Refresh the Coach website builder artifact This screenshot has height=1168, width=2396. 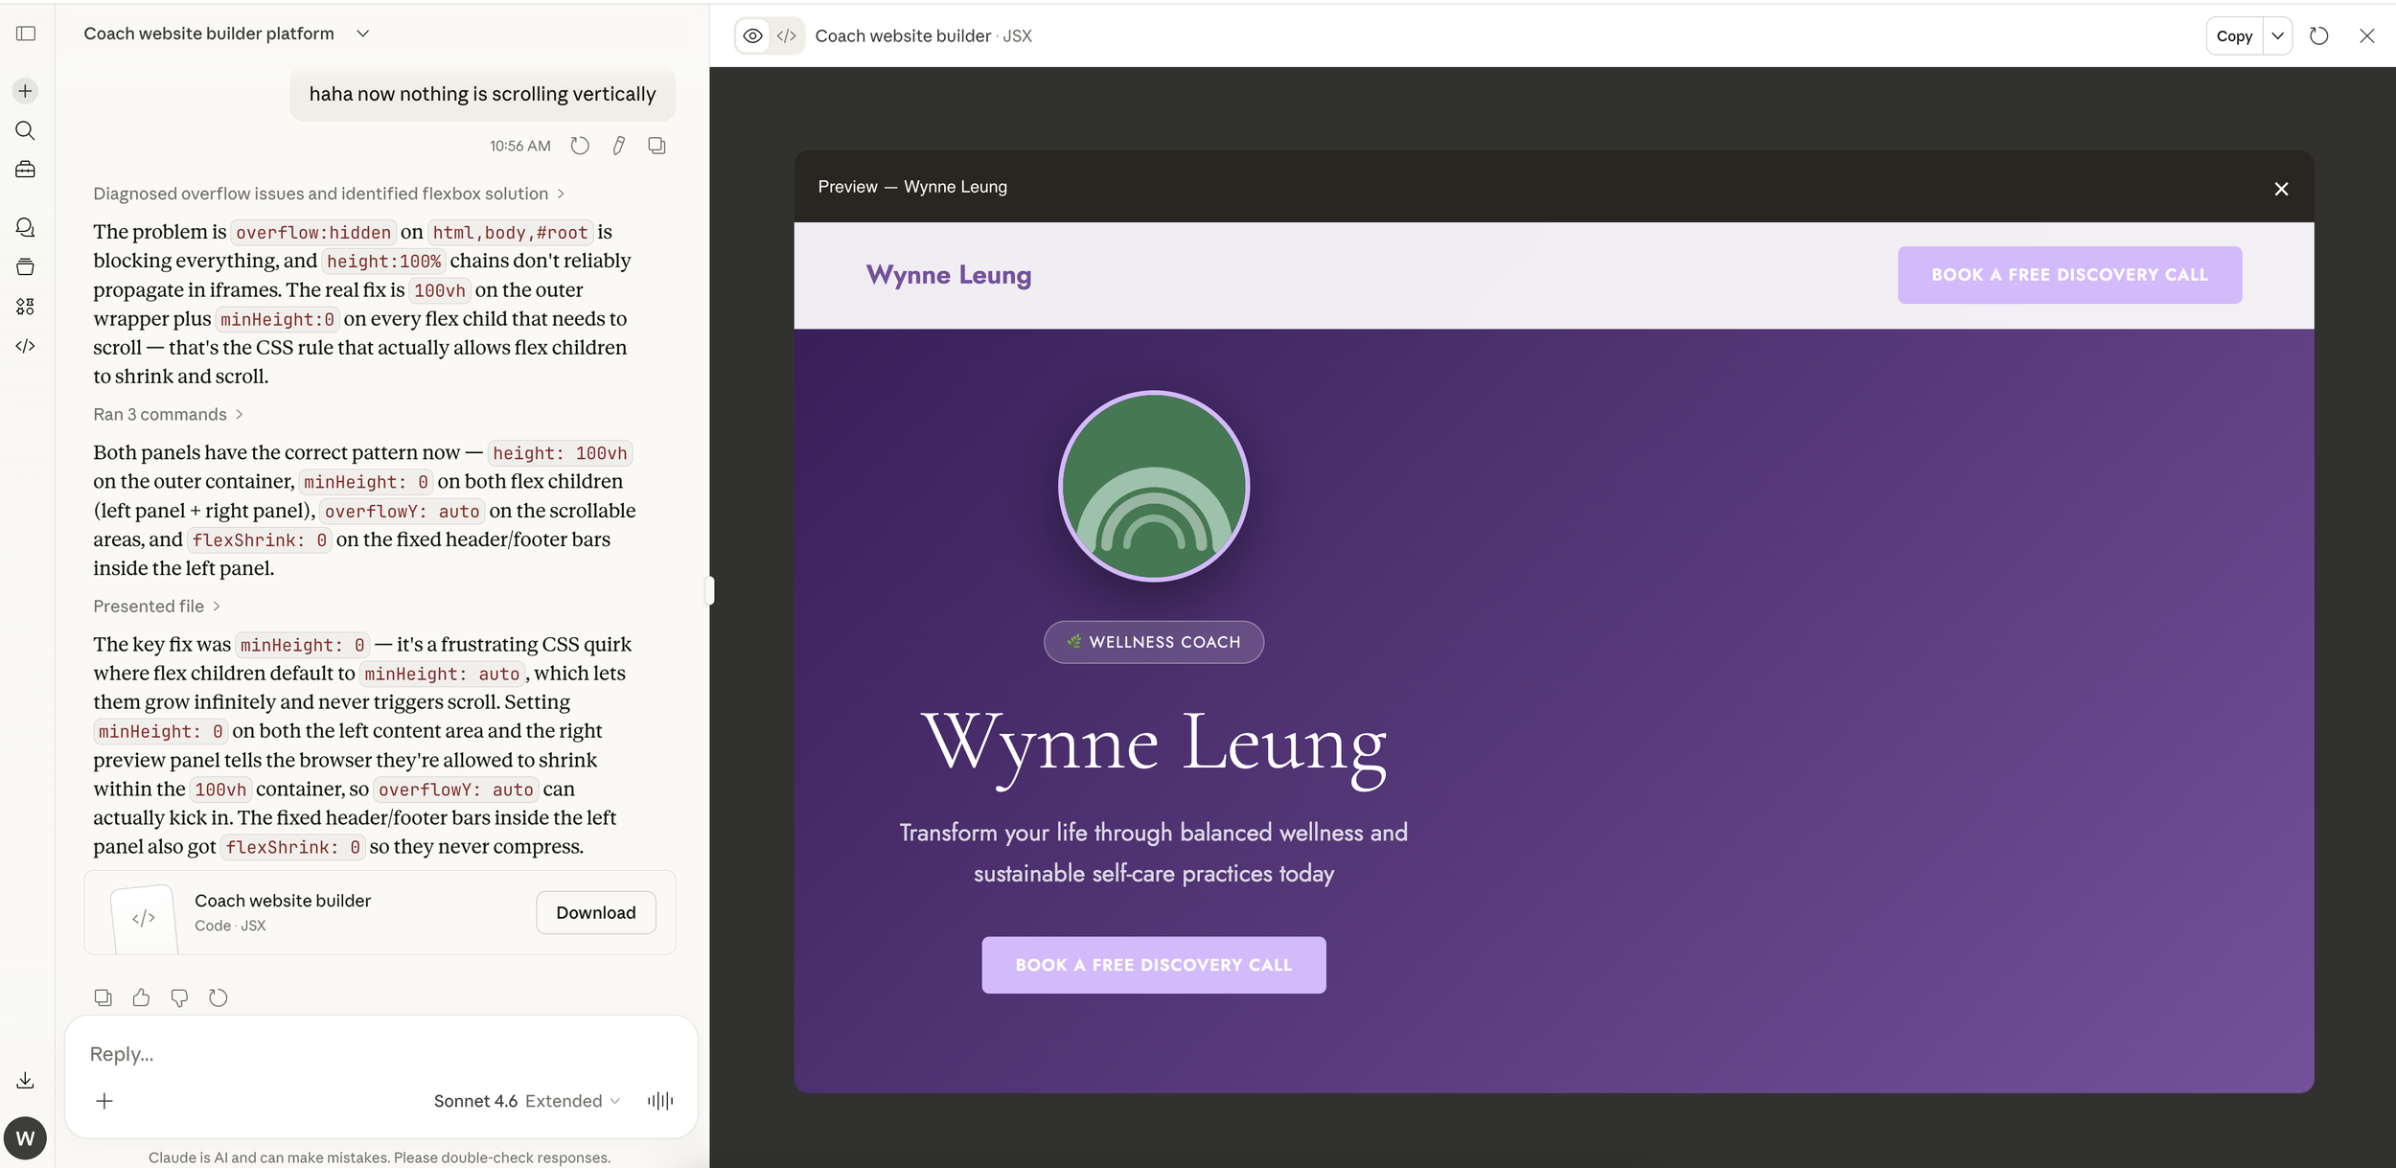pyautogui.click(x=2318, y=35)
